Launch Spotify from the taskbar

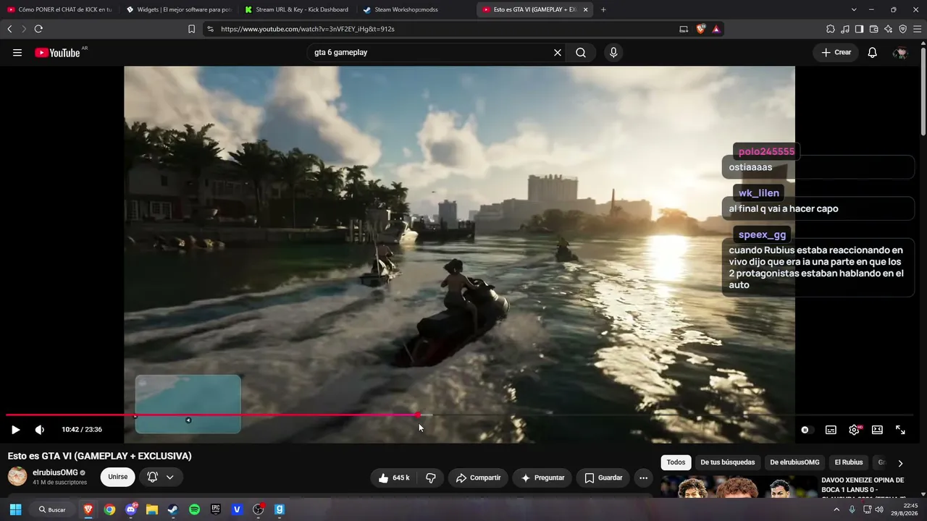(194, 509)
